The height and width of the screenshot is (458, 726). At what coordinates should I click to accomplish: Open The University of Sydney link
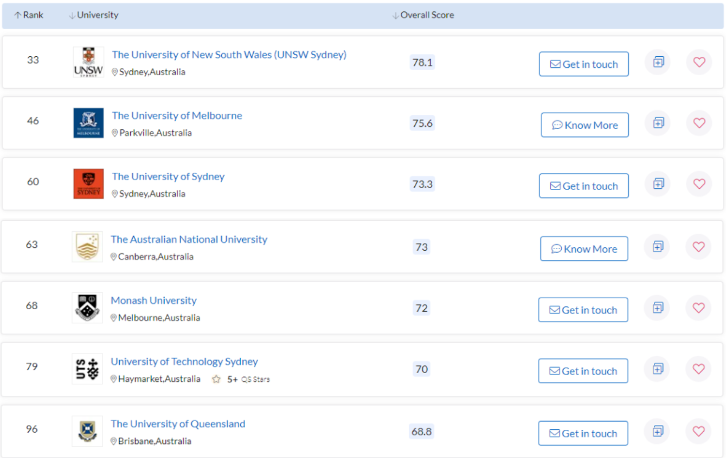tap(168, 176)
